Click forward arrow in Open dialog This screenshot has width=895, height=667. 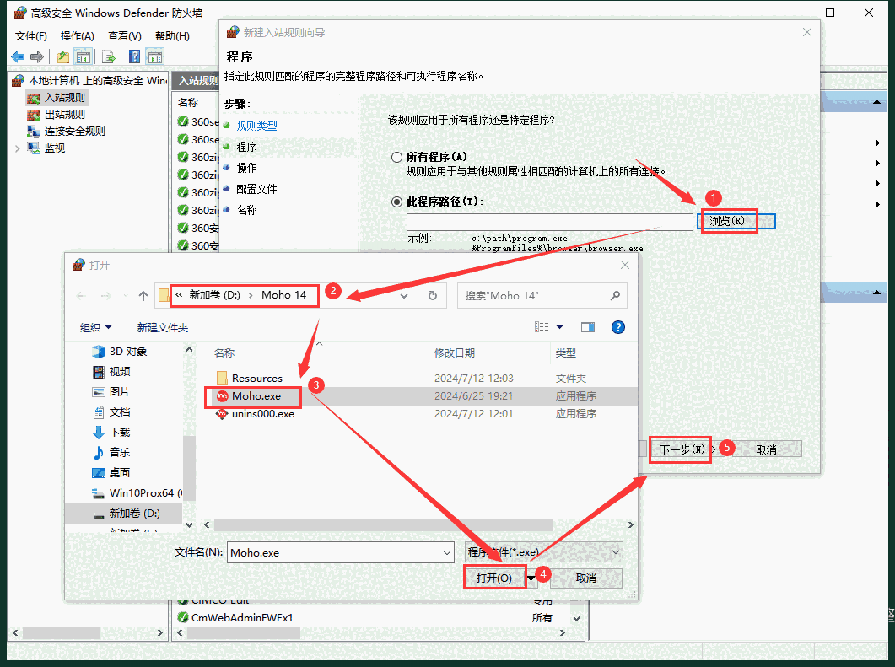coord(105,296)
